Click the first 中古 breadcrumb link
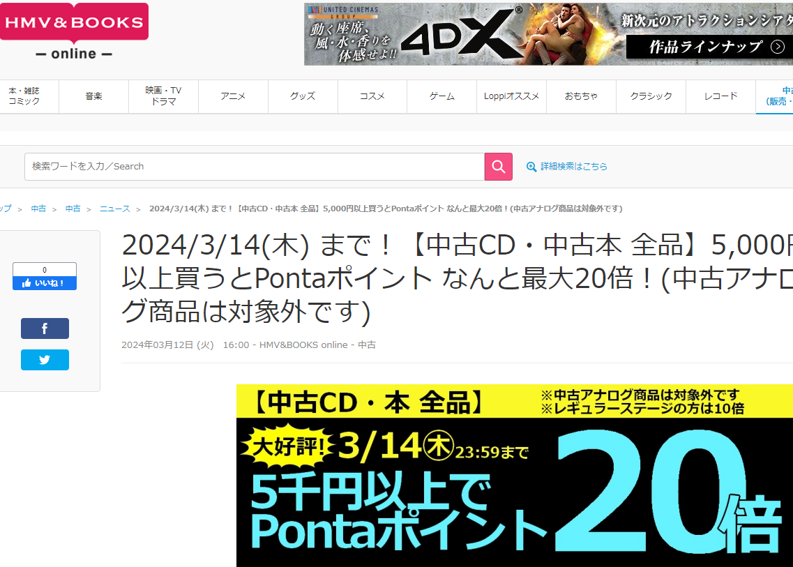The width and height of the screenshot is (793, 567). tap(38, 209)
